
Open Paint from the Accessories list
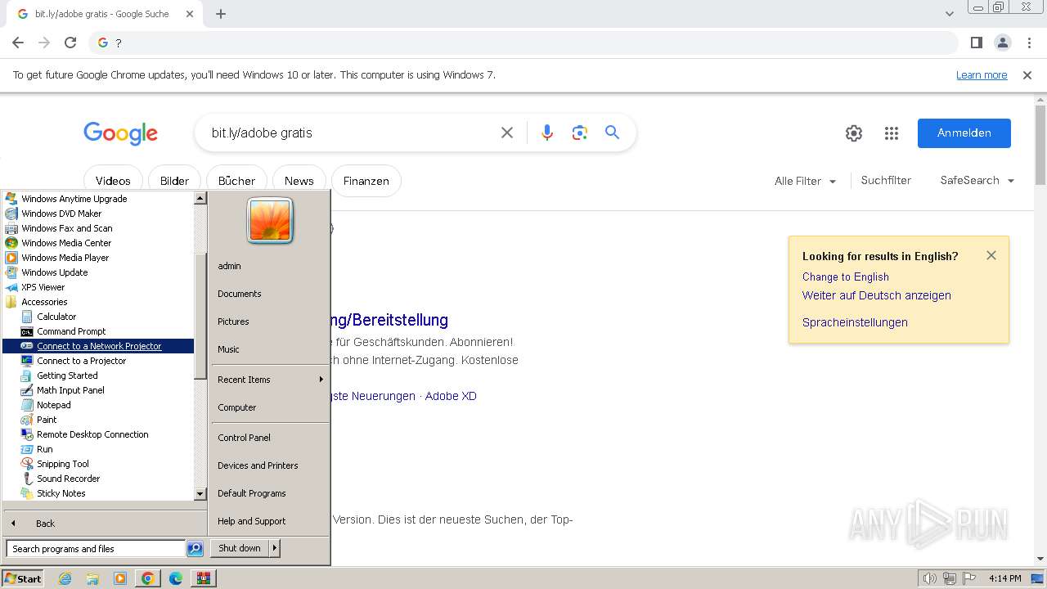pos(47,420)
